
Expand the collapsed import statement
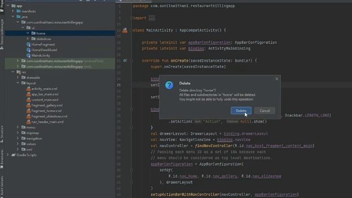click(x=152, y=18)
